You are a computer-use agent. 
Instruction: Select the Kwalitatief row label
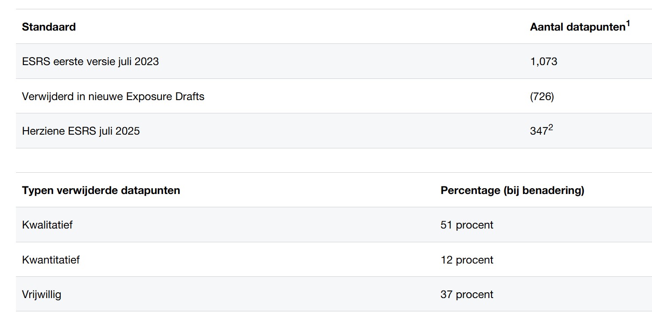[47, 225]
